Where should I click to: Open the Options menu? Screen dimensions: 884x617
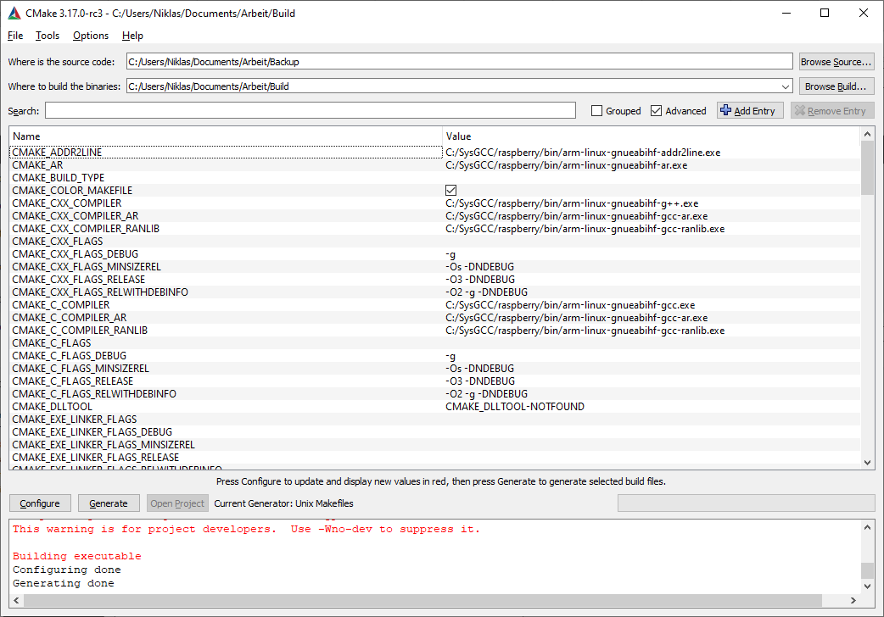click(x=91, y=36)
